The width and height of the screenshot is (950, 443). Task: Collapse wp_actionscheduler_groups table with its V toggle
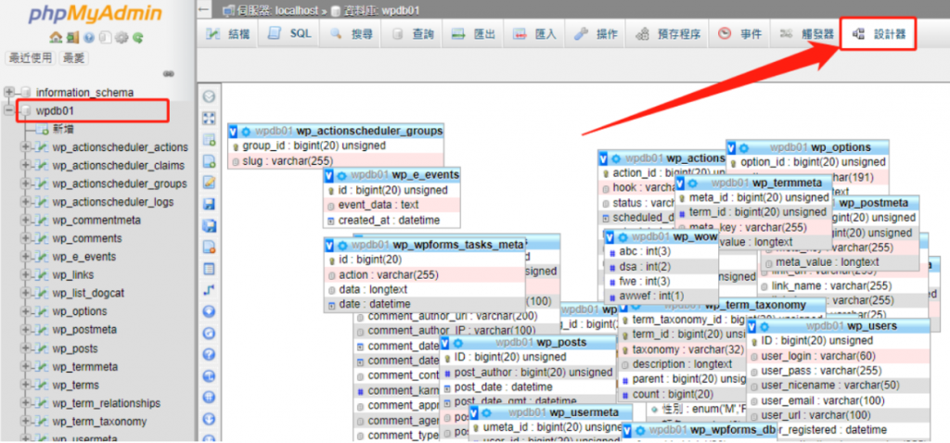pyautogui.click(x=233, y=132)
